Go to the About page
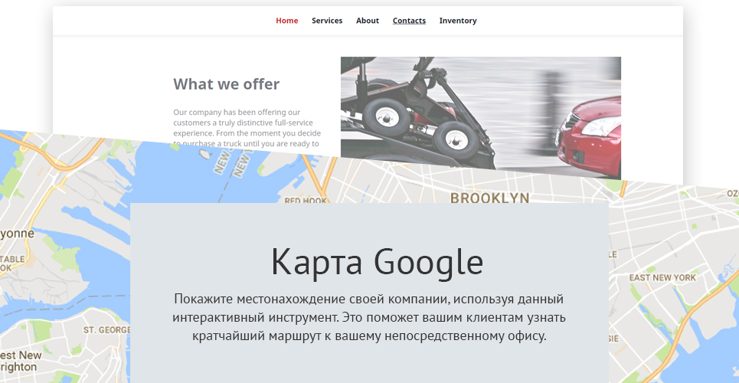The image size is (739, 383). [x=367, y=21]
